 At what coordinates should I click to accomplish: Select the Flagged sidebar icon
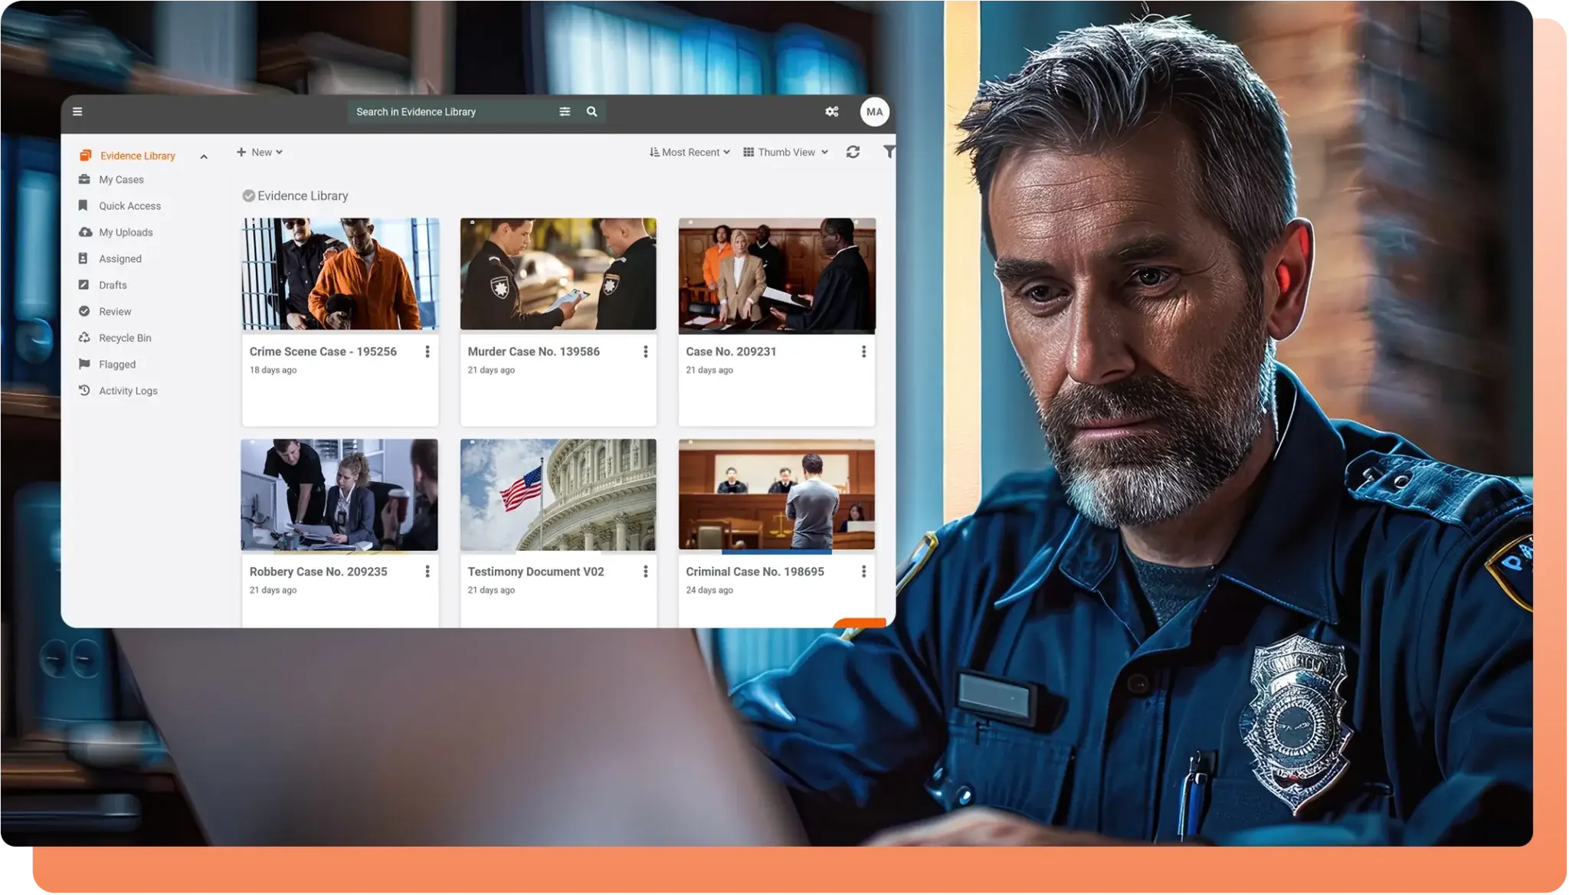point(85,363)
